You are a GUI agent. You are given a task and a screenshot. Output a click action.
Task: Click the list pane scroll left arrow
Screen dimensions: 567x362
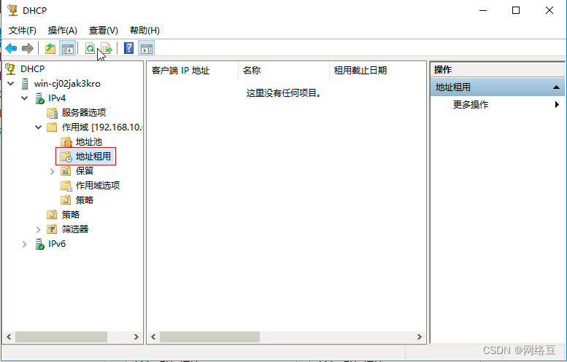[153, 337]
